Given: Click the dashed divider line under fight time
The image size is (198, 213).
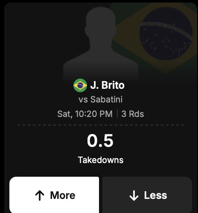Looking at the screenshot, I should pos(101,125).
